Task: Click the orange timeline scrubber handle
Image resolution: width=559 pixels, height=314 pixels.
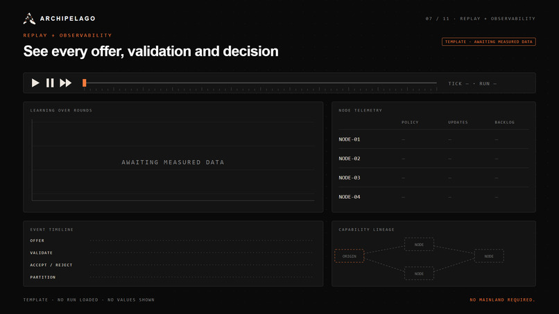Action: pos(85,83)
